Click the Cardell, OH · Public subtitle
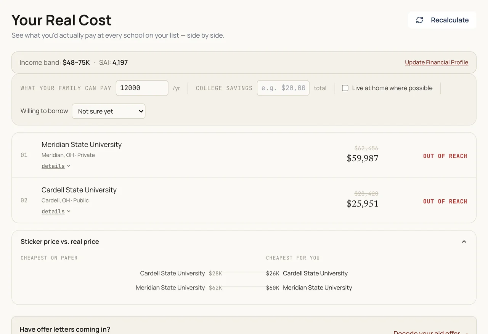Viewport: 488px width, 334px height. [x=65, y=200]
